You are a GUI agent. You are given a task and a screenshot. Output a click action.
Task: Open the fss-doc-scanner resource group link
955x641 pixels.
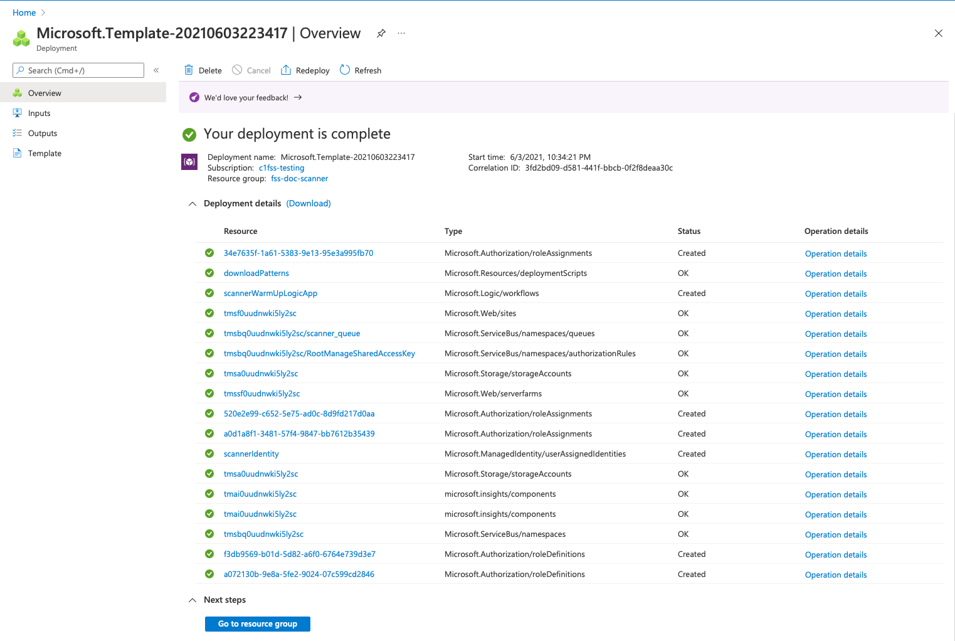click(299, 179)
